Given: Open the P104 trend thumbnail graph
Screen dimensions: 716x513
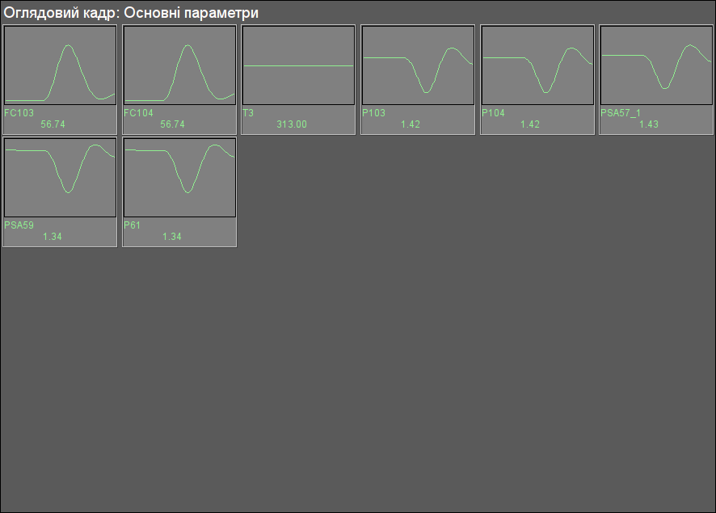Looking at the screenshot, I should click(x=537, y=65).
